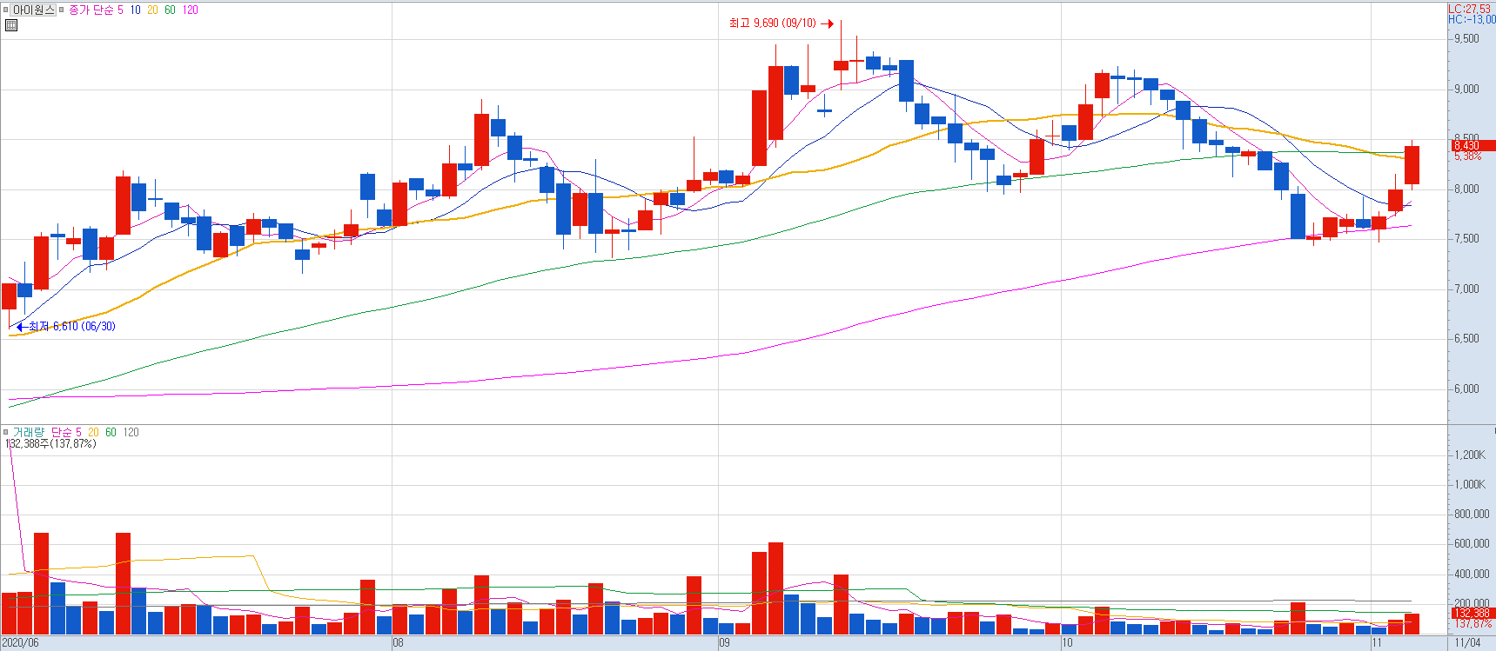Click the small square marker before 거래량

5,432
